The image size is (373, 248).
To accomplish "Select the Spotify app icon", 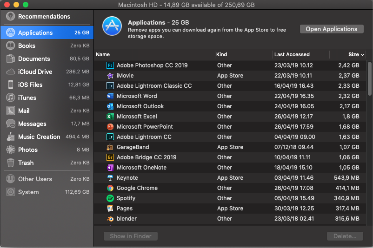I will pyautogui.click(x=110, y=198).
